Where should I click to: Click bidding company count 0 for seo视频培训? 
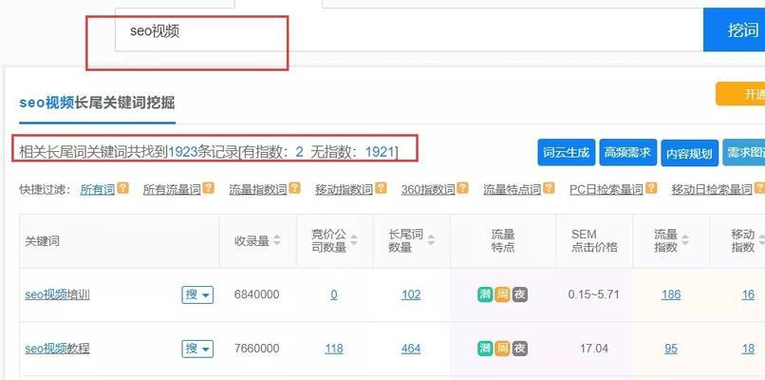334,295
